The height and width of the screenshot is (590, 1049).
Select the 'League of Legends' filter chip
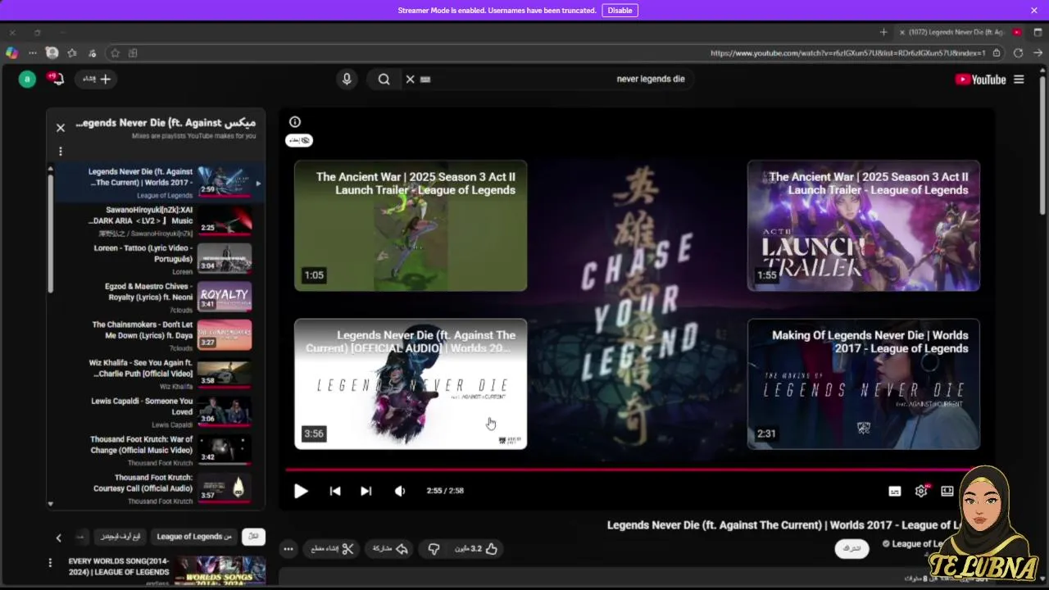[194, 537]
